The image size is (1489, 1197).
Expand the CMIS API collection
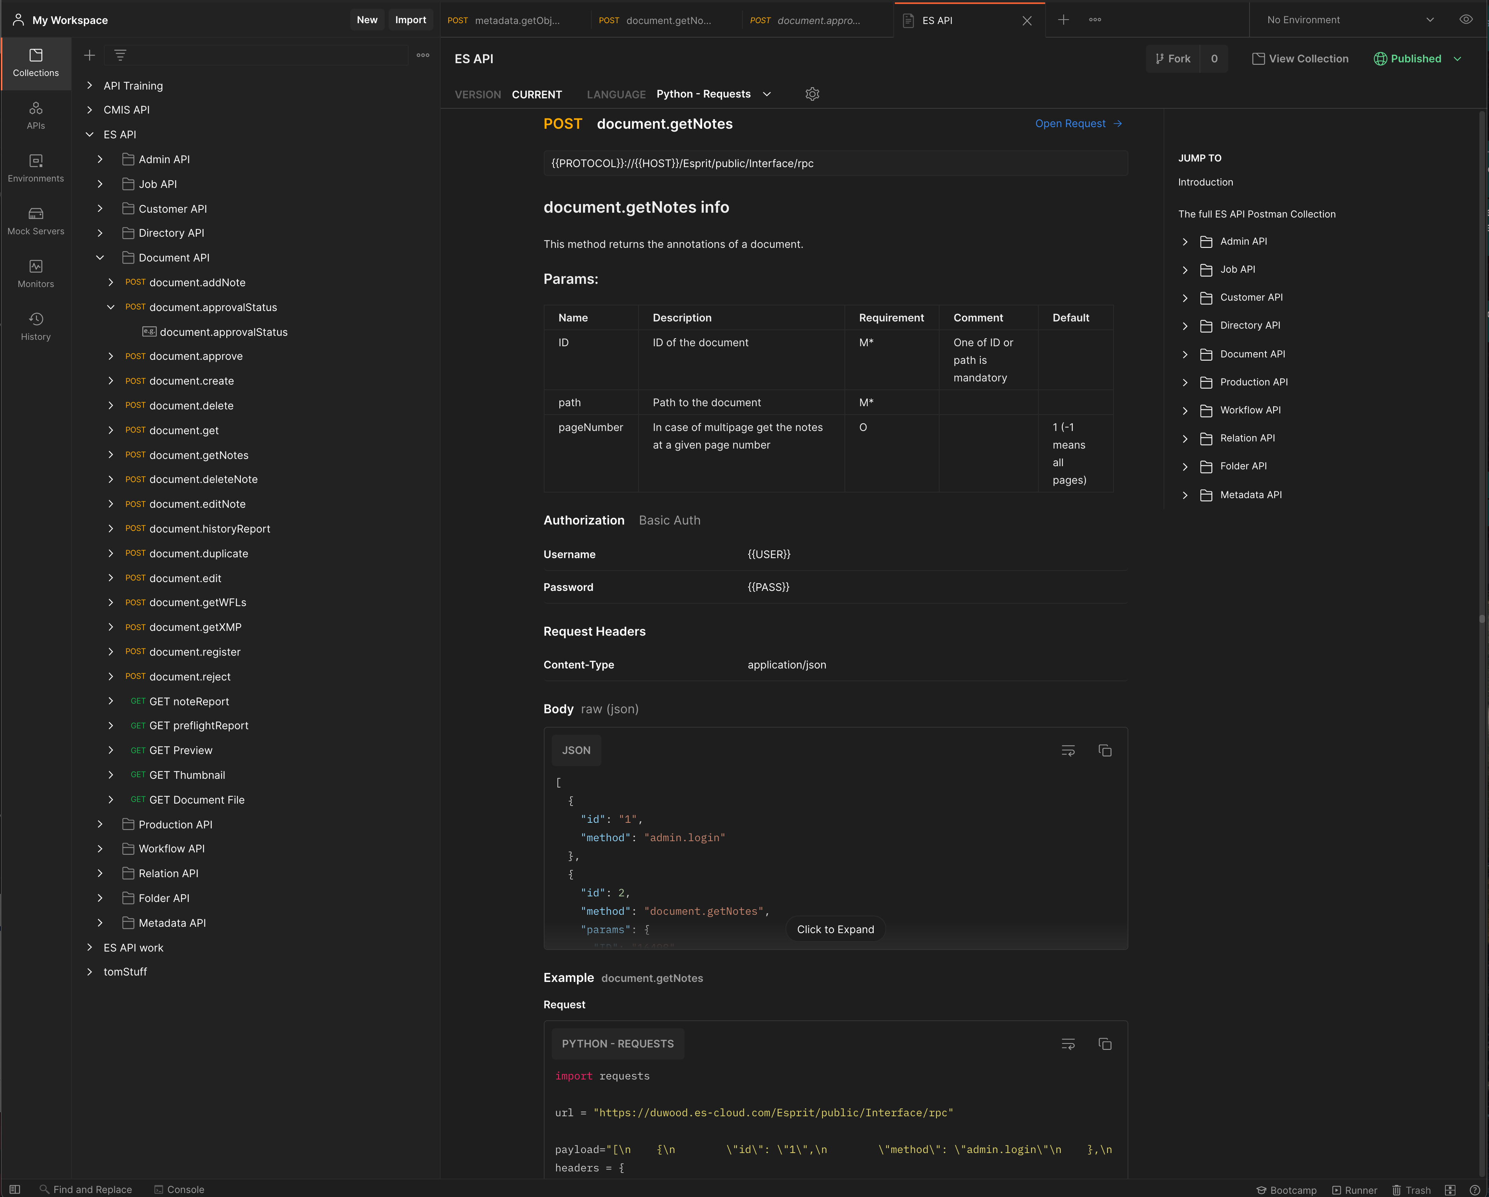[x=89, y=110]
